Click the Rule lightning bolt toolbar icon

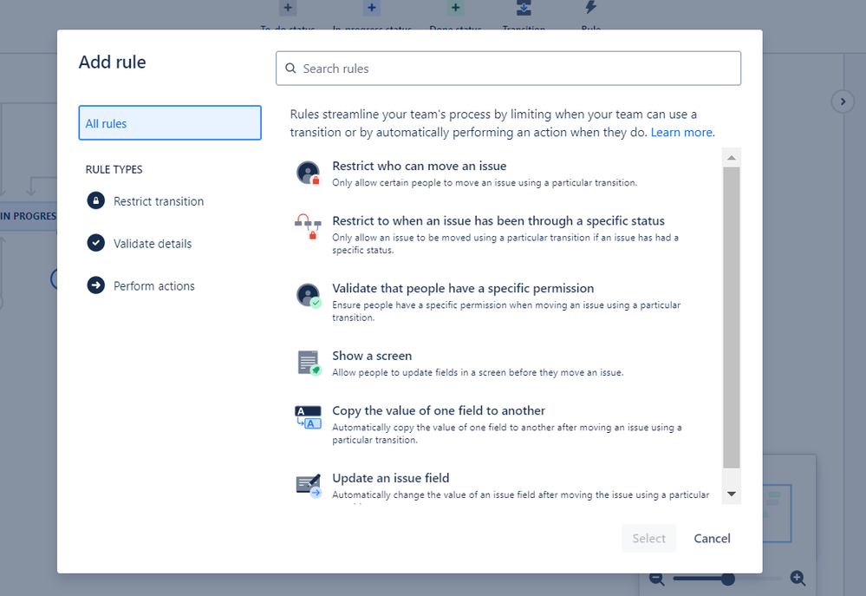(590, 7)
